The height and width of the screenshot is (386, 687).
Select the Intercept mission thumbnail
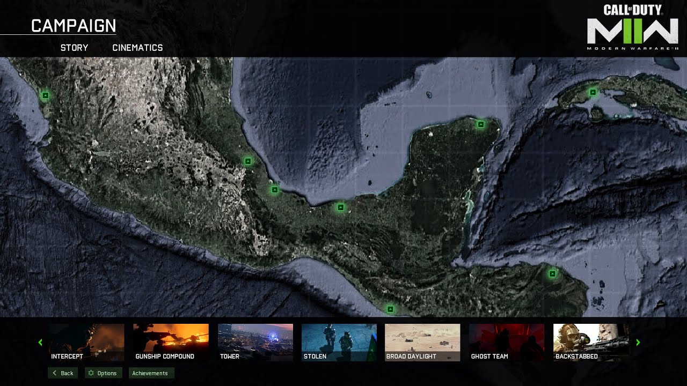86,342
